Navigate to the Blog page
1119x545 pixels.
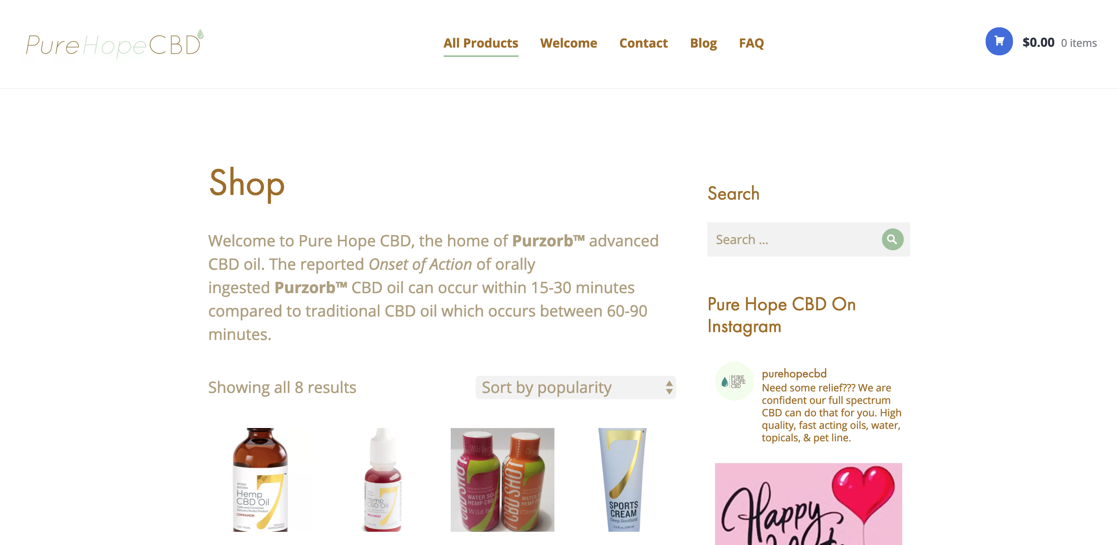703,43
